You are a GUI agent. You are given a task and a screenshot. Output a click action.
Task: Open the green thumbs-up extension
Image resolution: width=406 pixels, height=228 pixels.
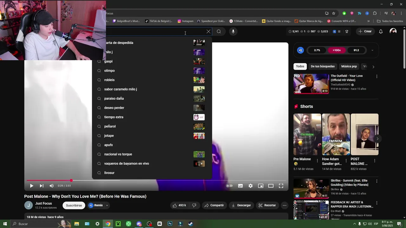(344, 13)
